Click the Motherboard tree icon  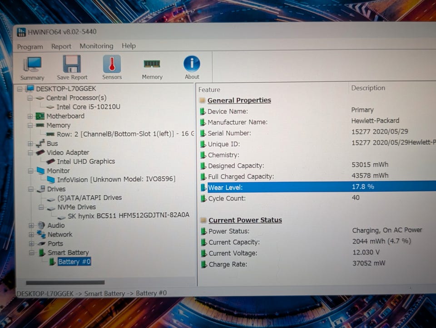[40, 116]
